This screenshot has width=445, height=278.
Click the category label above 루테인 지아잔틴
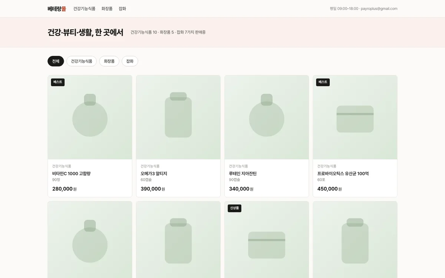tap(238, 166)
